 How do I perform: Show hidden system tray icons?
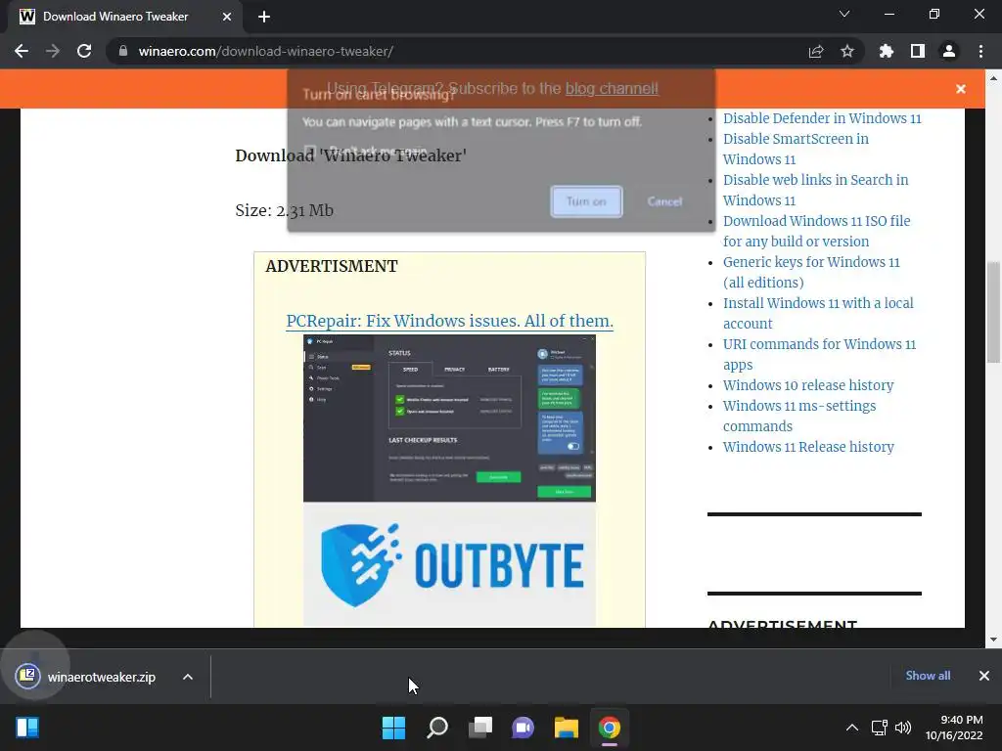[x=852, y=728]
